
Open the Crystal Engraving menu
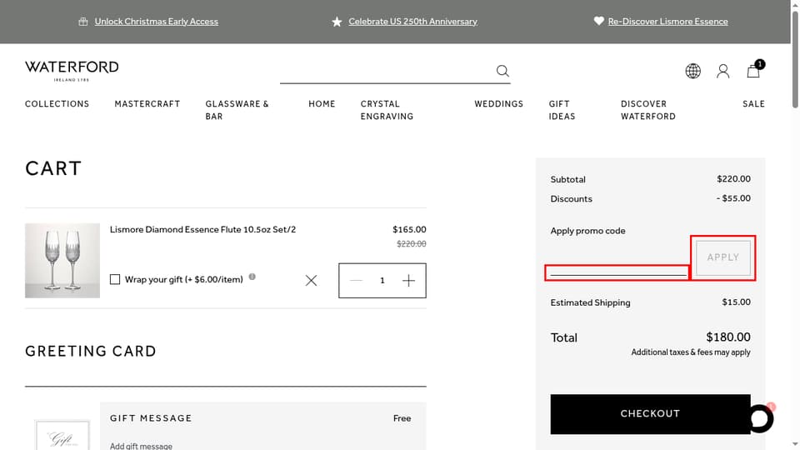387,110
